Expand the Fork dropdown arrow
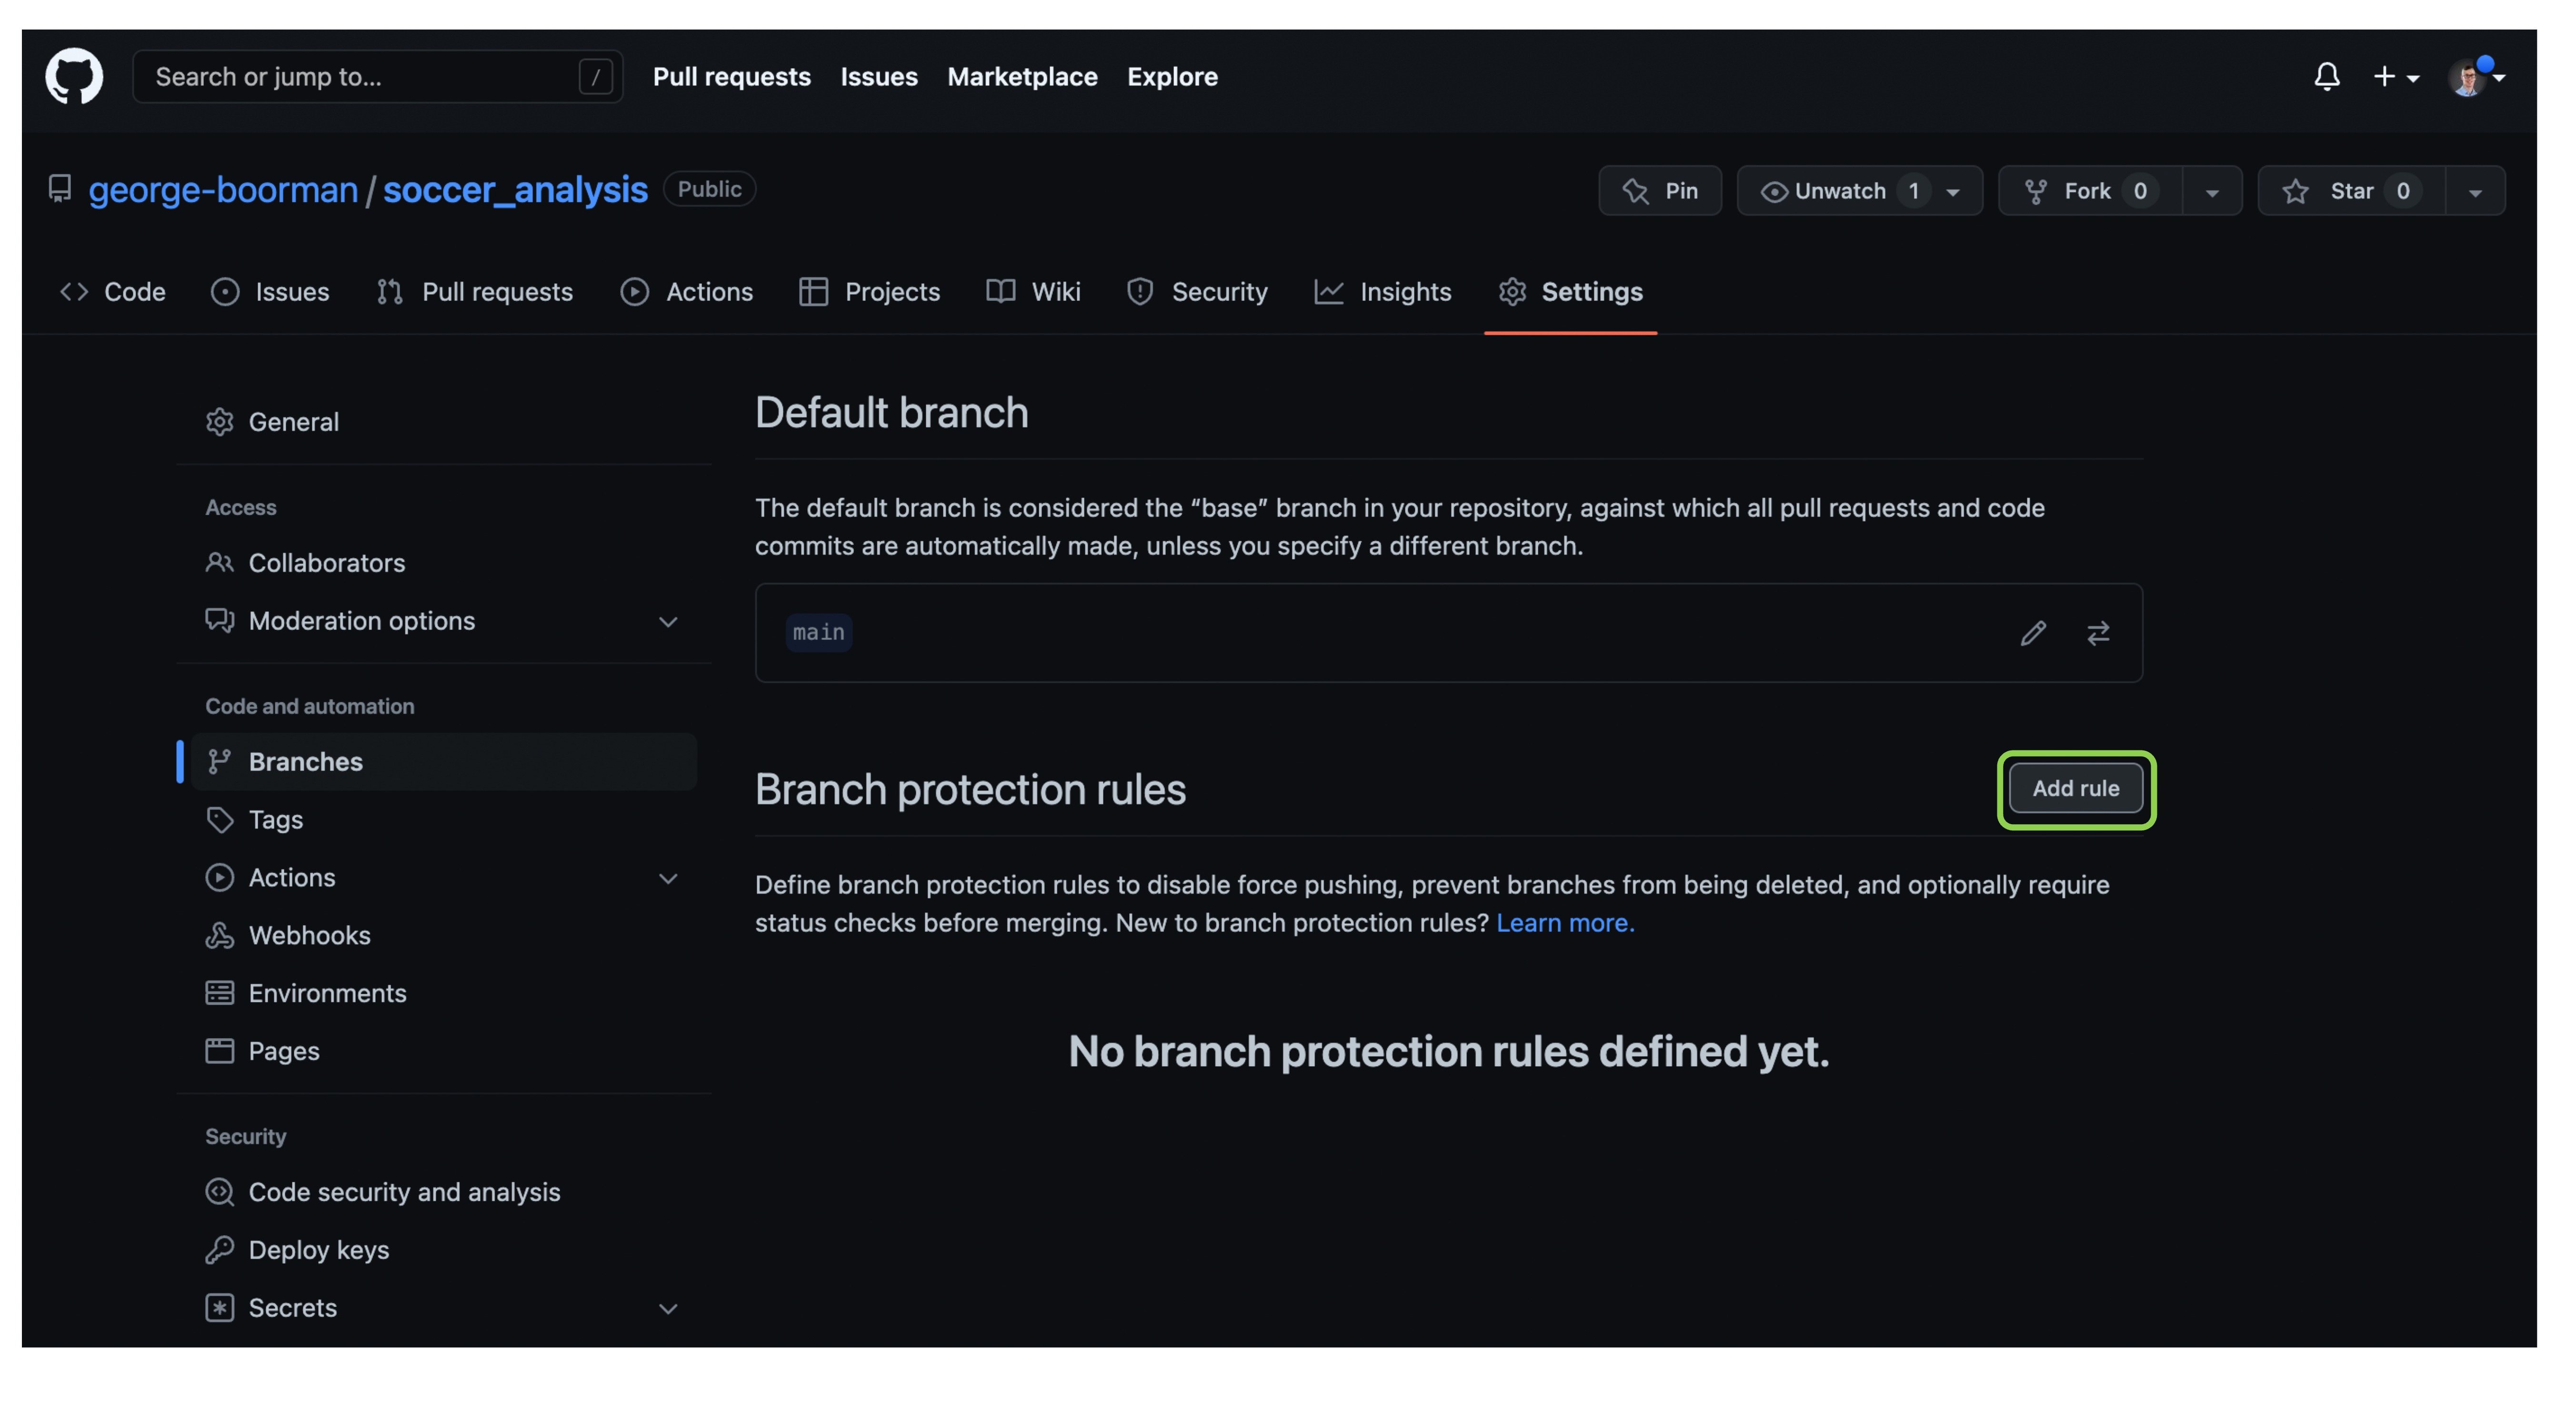This screenshot has height=1408, width=2576. click(x=2212, y=191)
